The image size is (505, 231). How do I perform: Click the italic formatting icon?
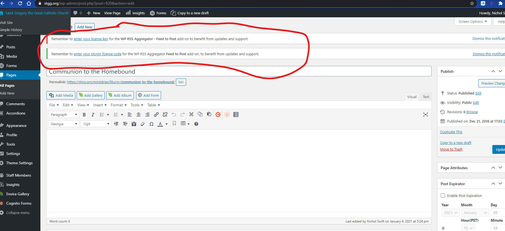point(93,115)
